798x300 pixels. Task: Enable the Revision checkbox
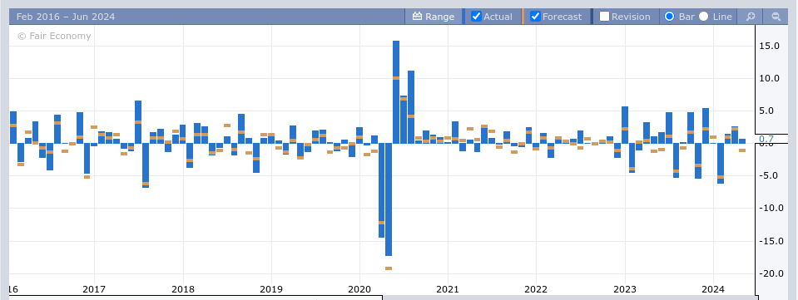(x=604, y=17)
